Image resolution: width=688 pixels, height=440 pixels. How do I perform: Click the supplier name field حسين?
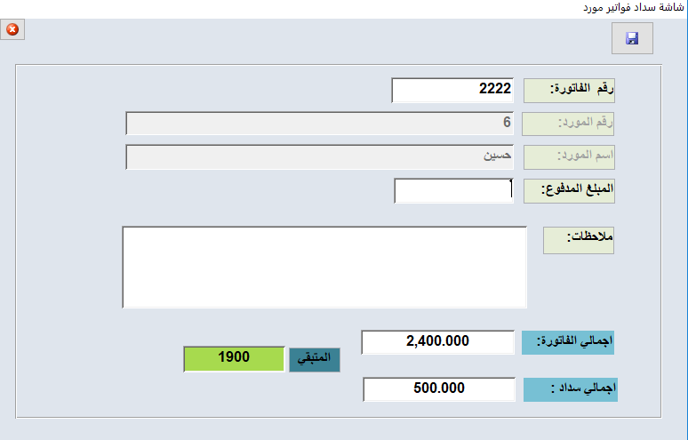(319, 157)
